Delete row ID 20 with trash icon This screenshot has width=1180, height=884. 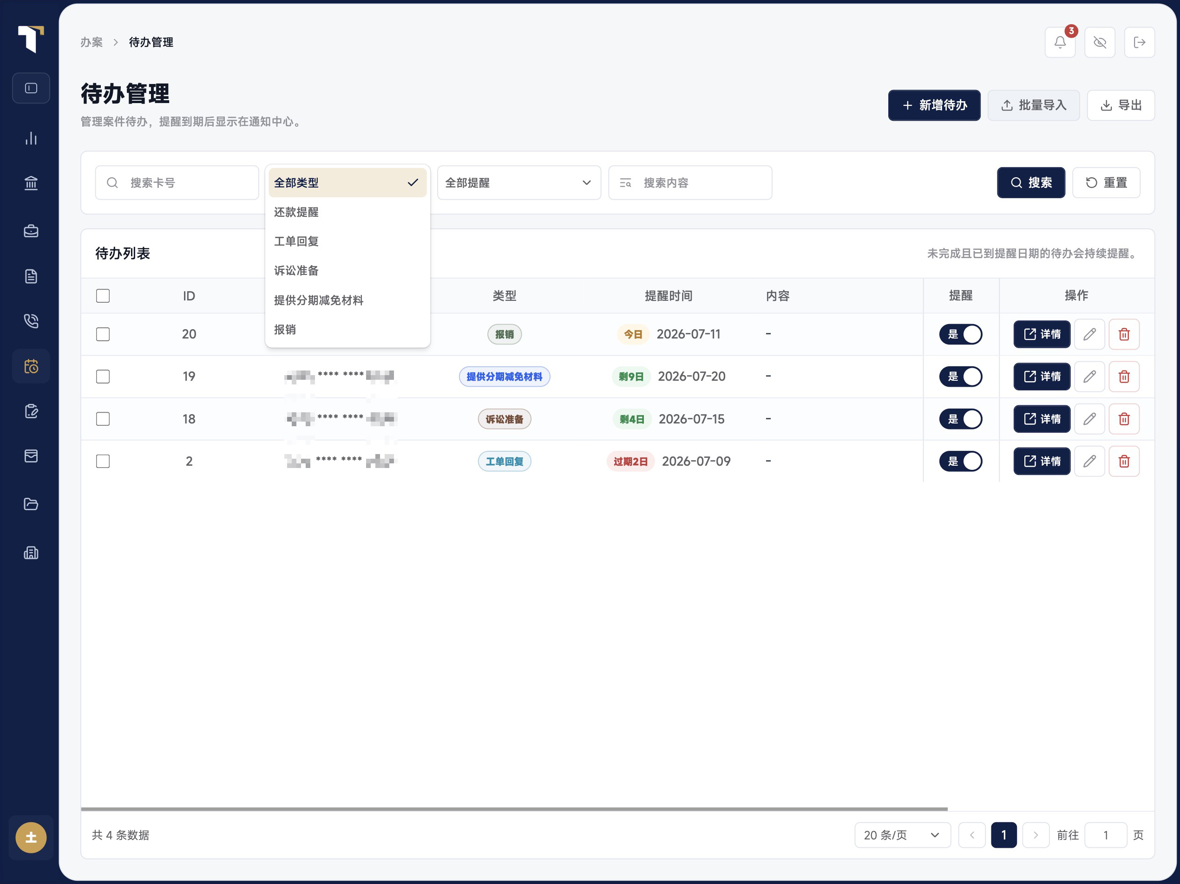click(1124, 334)
